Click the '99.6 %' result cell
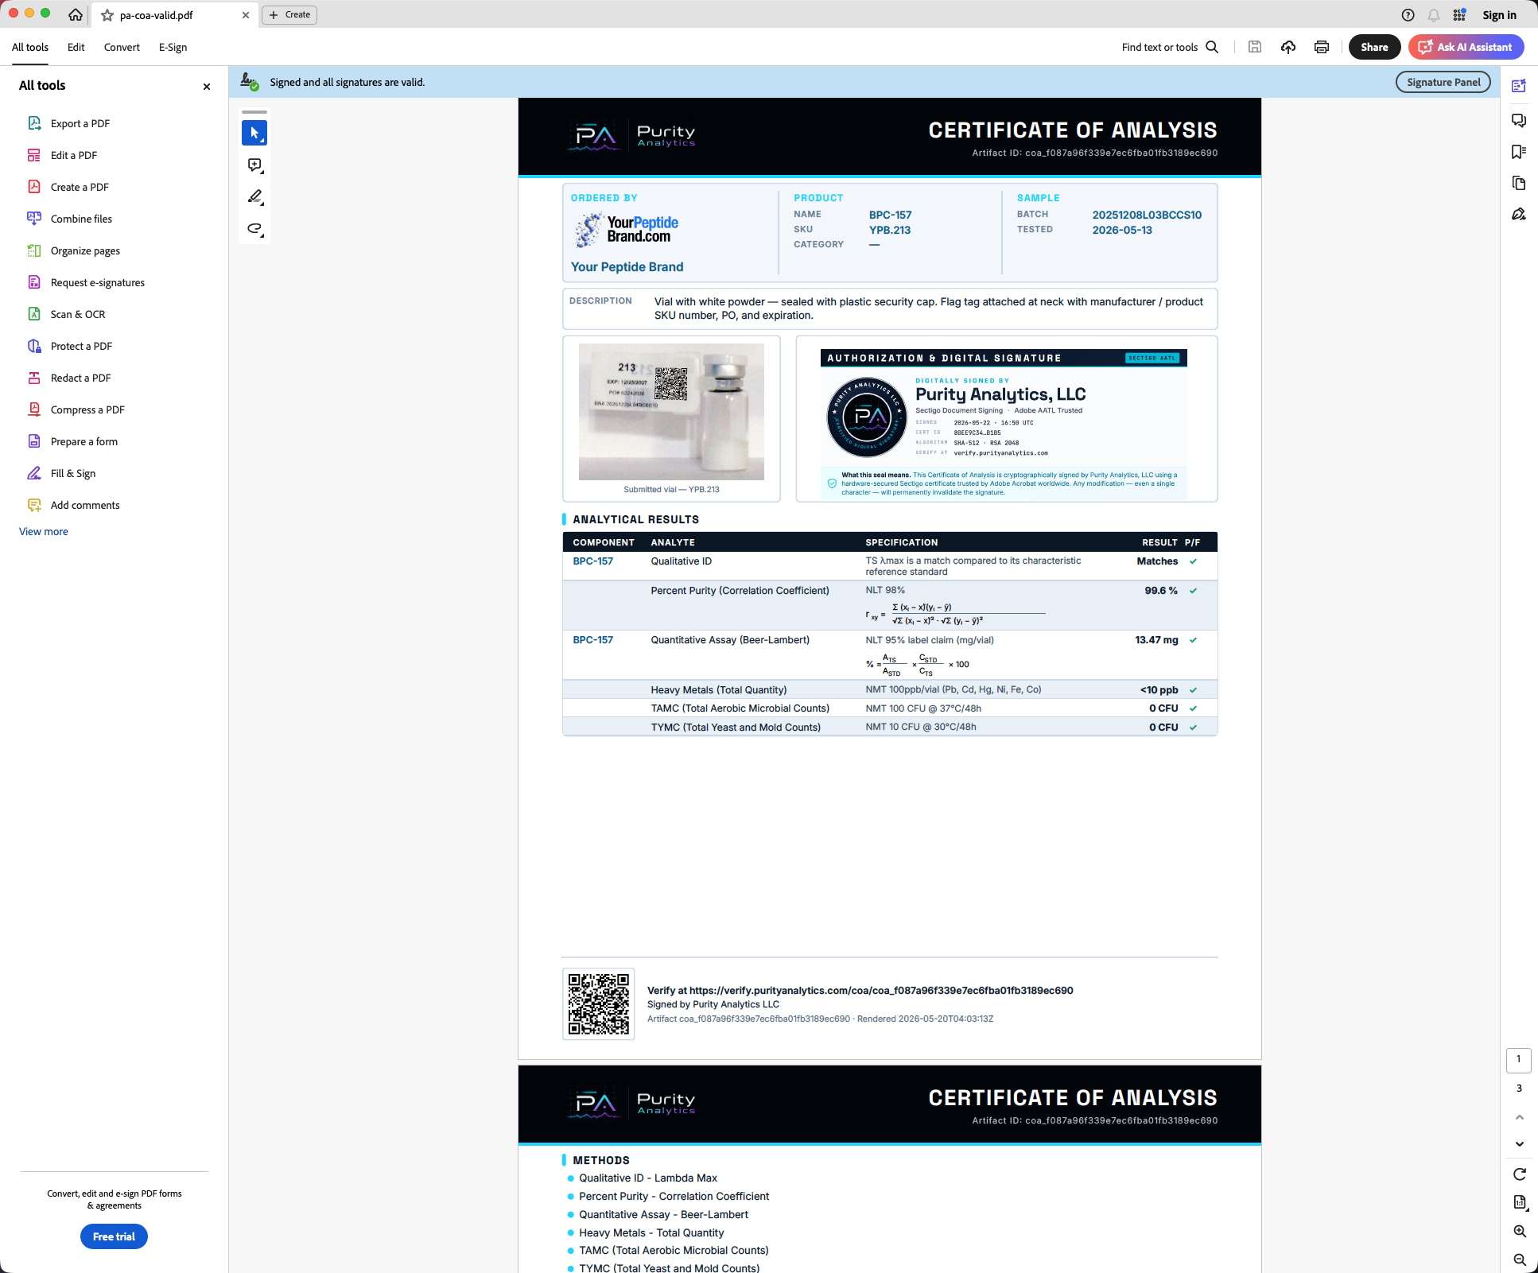The image size is (1538, 1273). 1161,591
